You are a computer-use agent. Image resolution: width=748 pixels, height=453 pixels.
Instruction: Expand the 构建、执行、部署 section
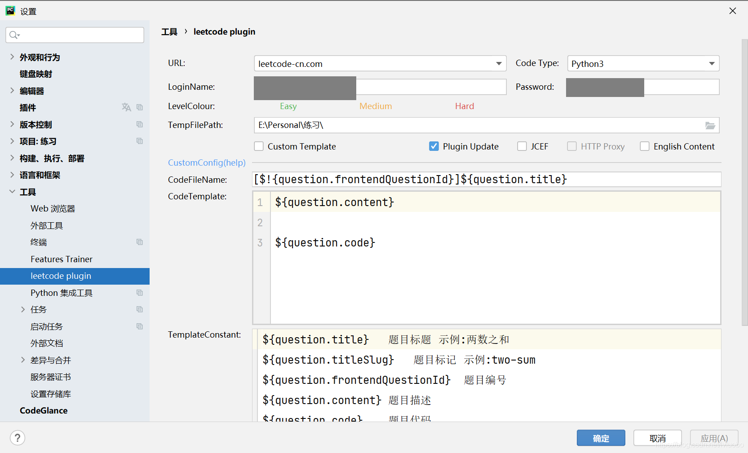[12, 158]
